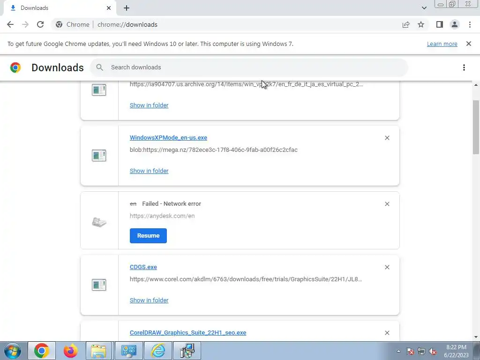Click the scrollbar up arrow
This screenshot has height=360, width=480.
(476, 85)
